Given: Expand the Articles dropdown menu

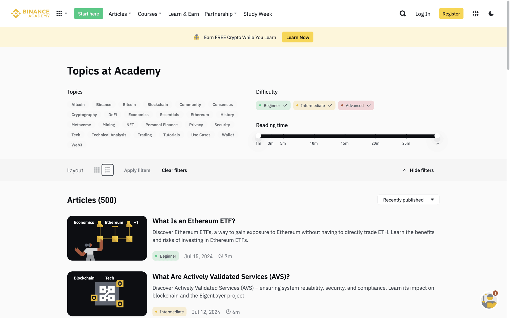Looking at the screenshot, I should tap(120, 14).
